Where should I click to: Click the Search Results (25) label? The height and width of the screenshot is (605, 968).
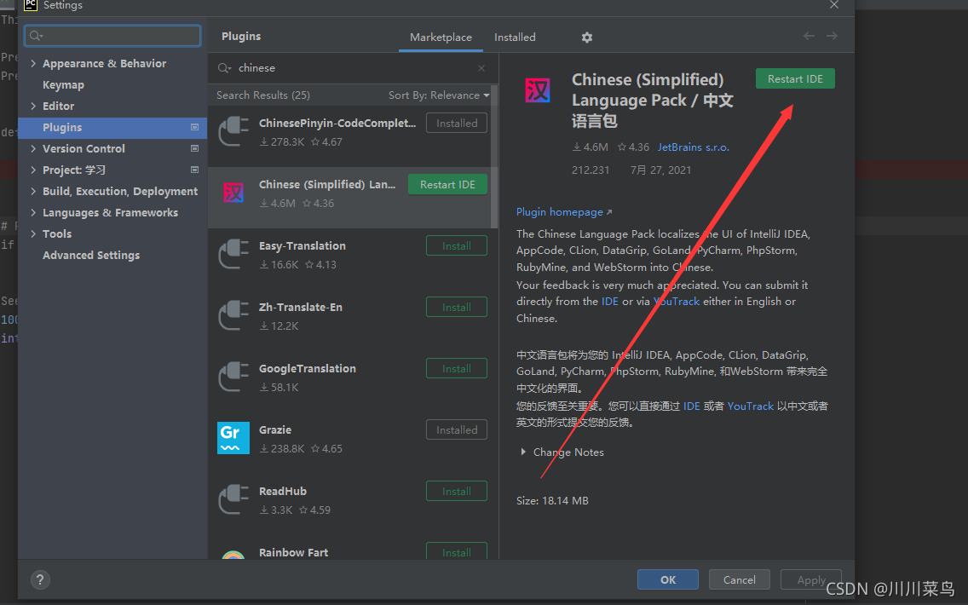click(263, 95)
